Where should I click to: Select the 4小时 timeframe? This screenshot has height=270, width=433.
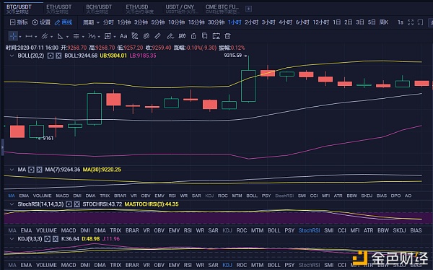[285, 22]
